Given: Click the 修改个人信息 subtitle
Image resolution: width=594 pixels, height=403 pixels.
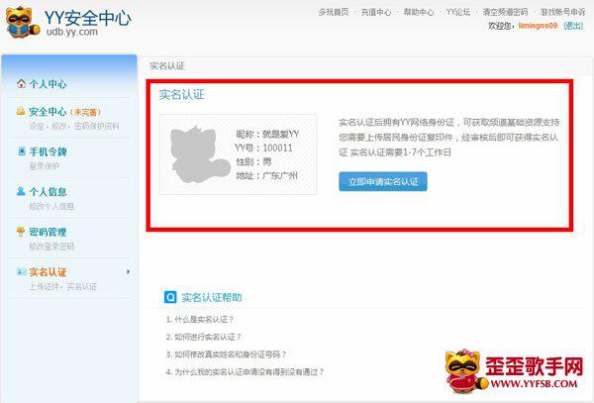Looking at the screenshot, I should tap(51, 206).
